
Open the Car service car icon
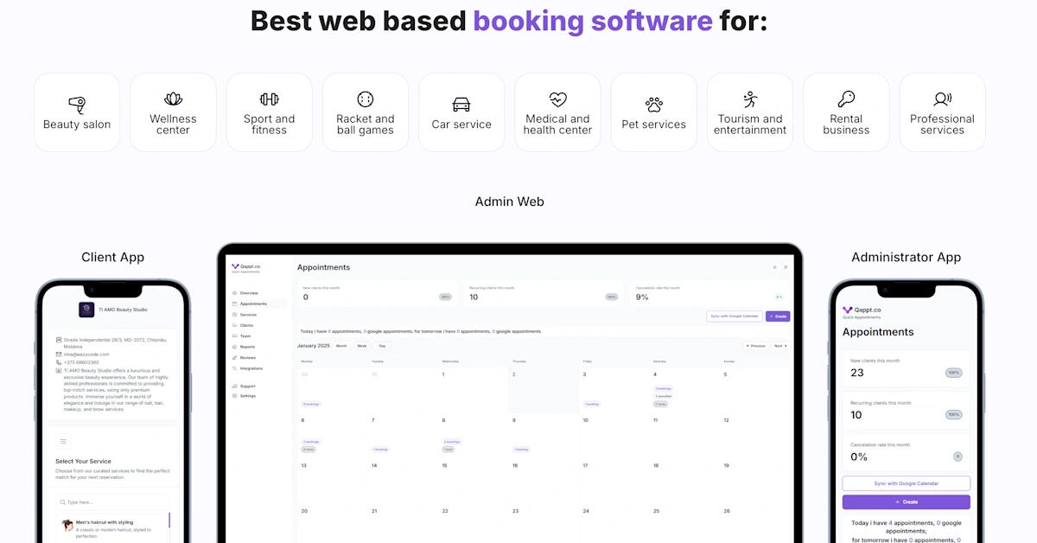461,105
